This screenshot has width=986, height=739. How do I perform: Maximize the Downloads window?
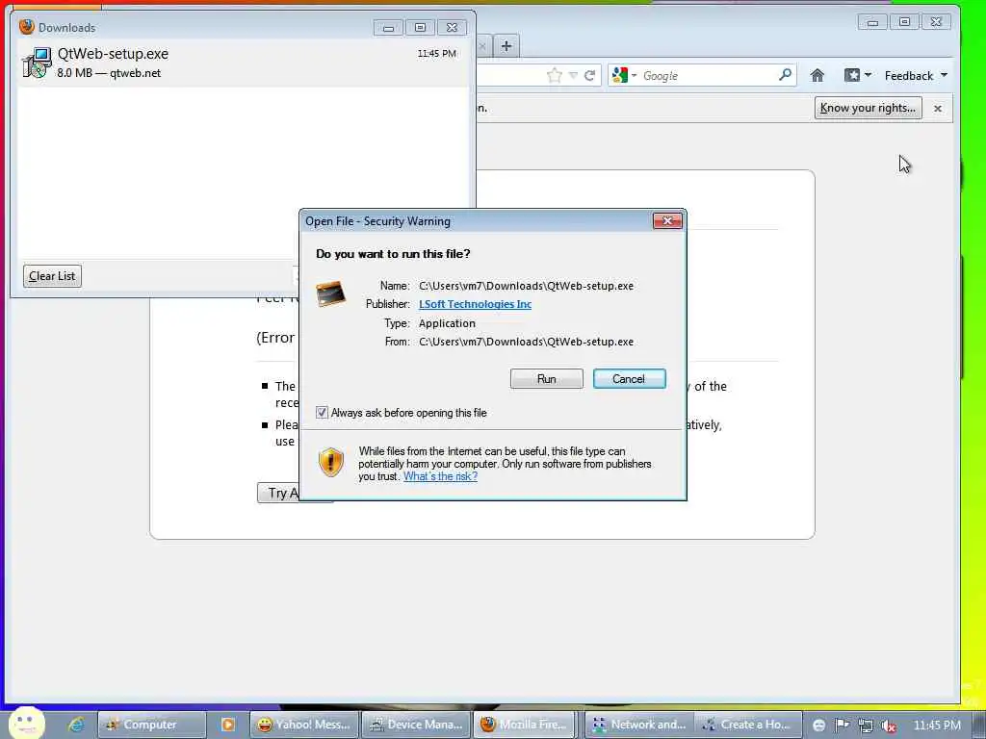tap(420, 28)
